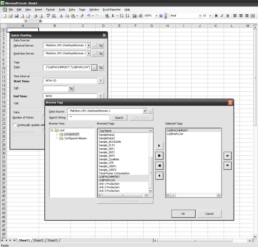Open the Zoom percentage dropdown
258x247 pixels.
(x=156, y=16)
